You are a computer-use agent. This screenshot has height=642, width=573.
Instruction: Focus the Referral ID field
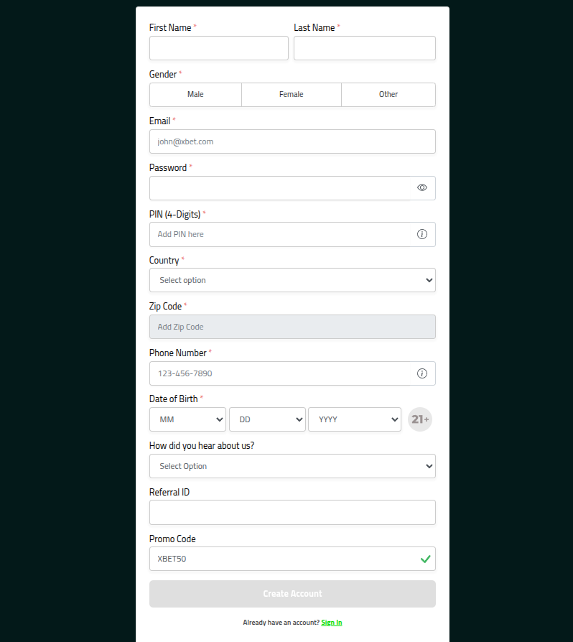pyautogui.click(x=292, y=513)
